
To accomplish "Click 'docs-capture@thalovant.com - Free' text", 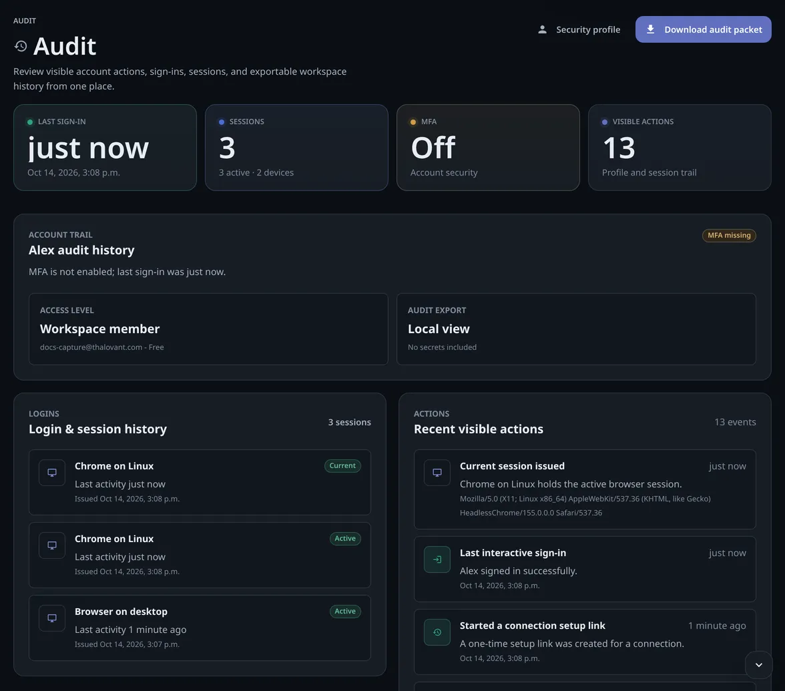I will pyautogui.click(x=101, y=347).
